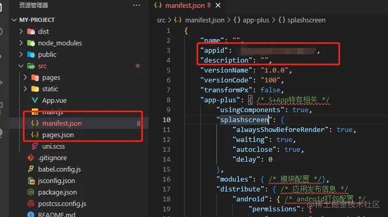Expand the dist folder chevron
Screen dimensions: 388x217
21,31
